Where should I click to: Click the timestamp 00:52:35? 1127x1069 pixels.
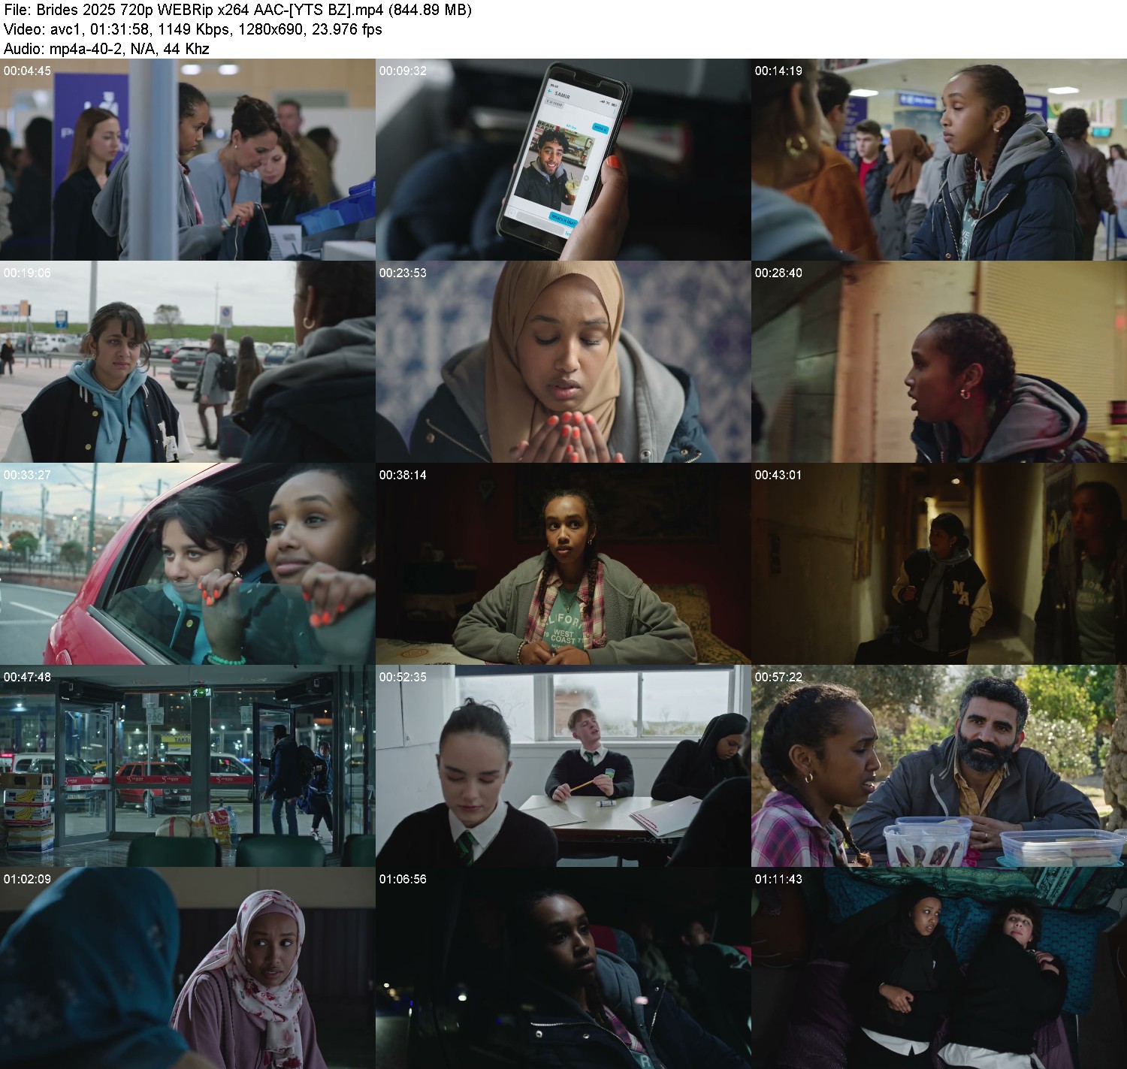pyautogui.click(x=403, y=677)
